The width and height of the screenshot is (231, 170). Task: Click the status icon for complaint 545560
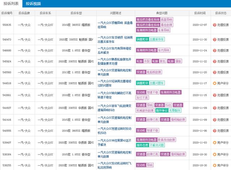214,72
